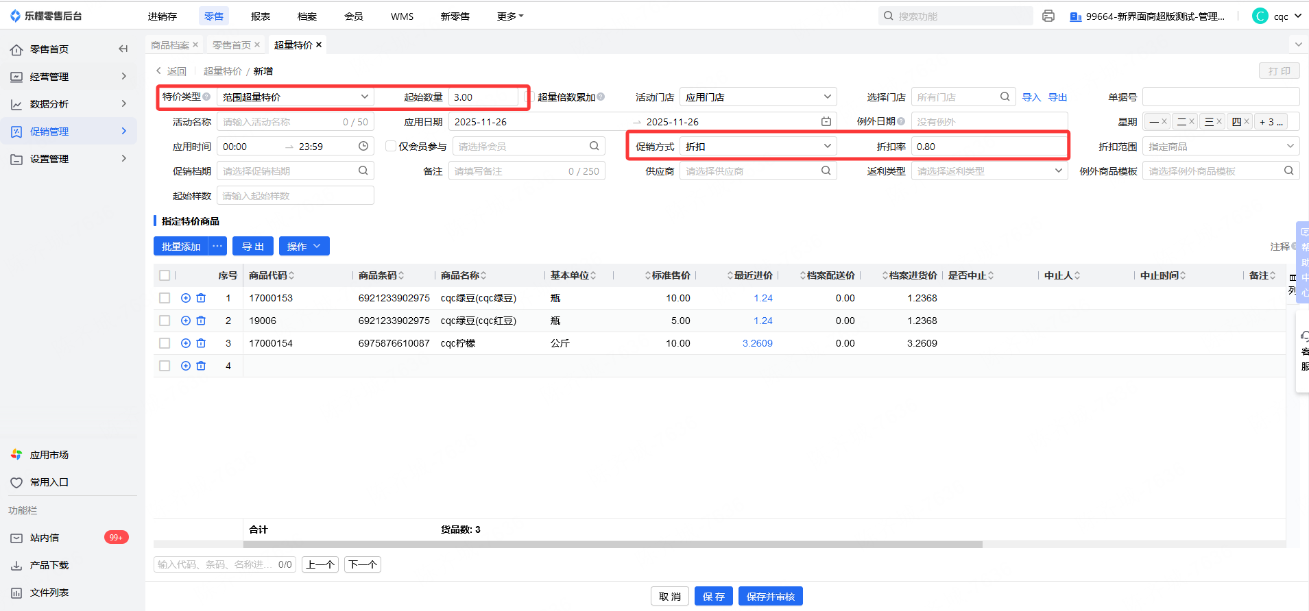The height and width of the screenshot is (611, 1309).
Task: Toggle the select-all checkbox in table header
Action: [x=165, y=275]
